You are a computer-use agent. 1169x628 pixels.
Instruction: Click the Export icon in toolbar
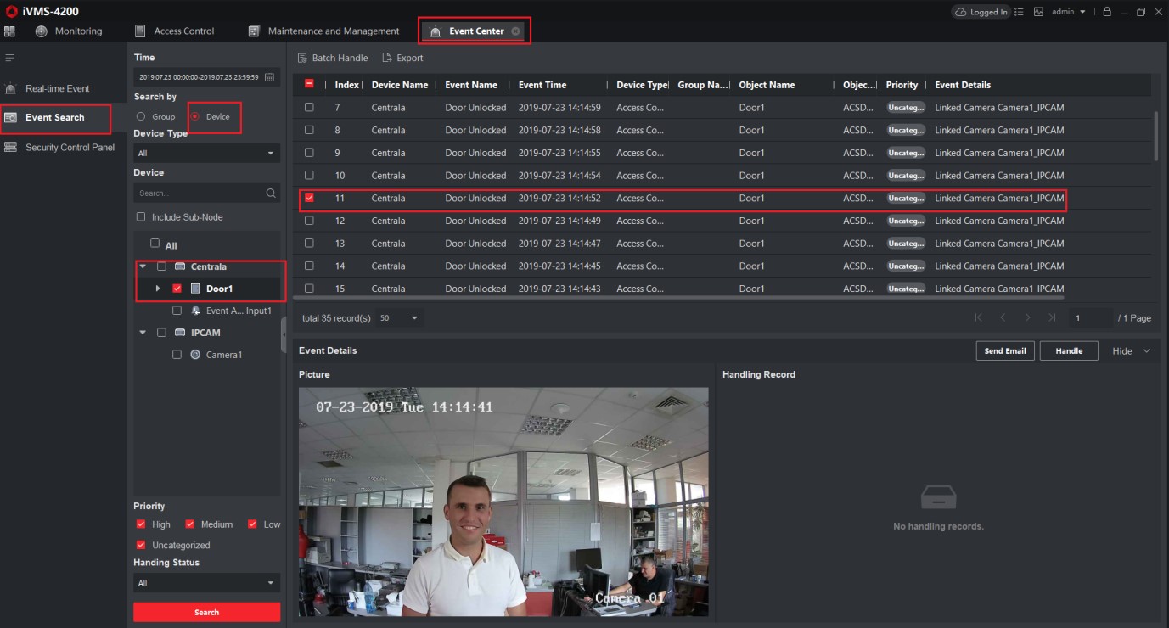pyautogui.click(x=387, y=58)
